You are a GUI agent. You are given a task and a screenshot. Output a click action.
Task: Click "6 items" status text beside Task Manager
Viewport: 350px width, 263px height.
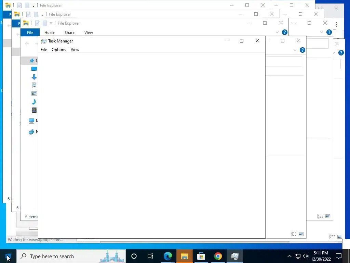(x=31, y=217)
